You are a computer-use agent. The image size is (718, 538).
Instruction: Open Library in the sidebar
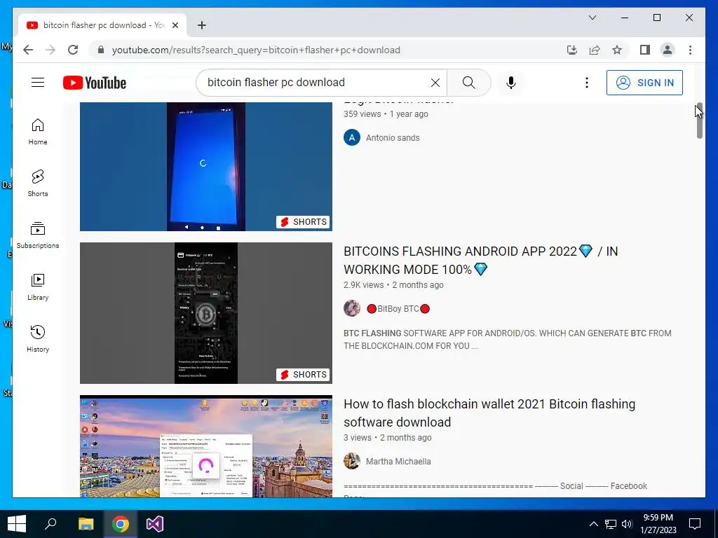tap(38, 287)
